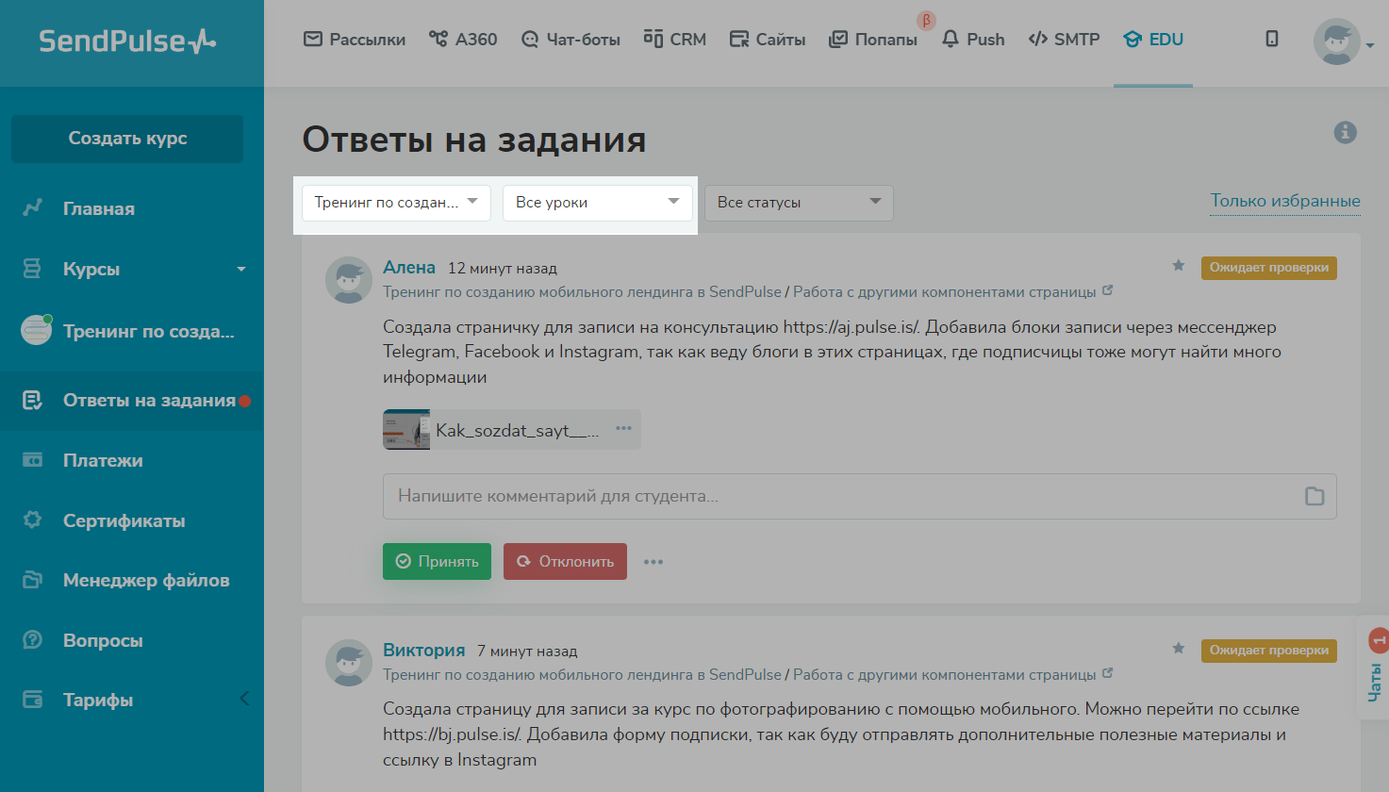Star Алена's answer as favorite
Image resolution: width=1389 pixels, height=792 pixels.
pos(1178,266)
